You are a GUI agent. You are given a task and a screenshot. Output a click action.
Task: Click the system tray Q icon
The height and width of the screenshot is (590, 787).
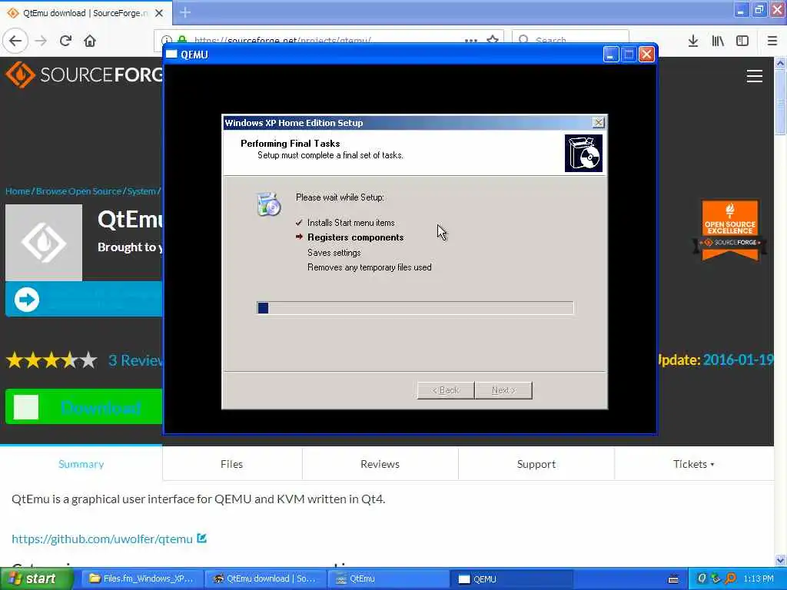pos(701,578)
